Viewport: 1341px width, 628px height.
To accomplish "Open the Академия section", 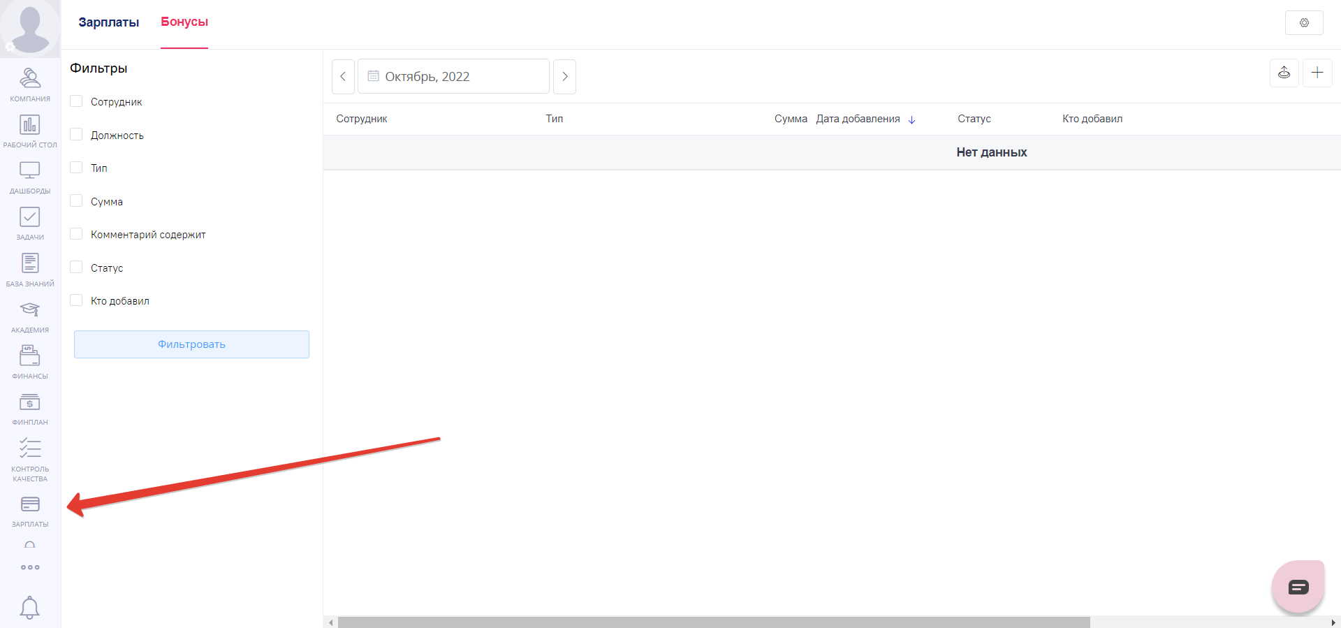I will 30,316.
